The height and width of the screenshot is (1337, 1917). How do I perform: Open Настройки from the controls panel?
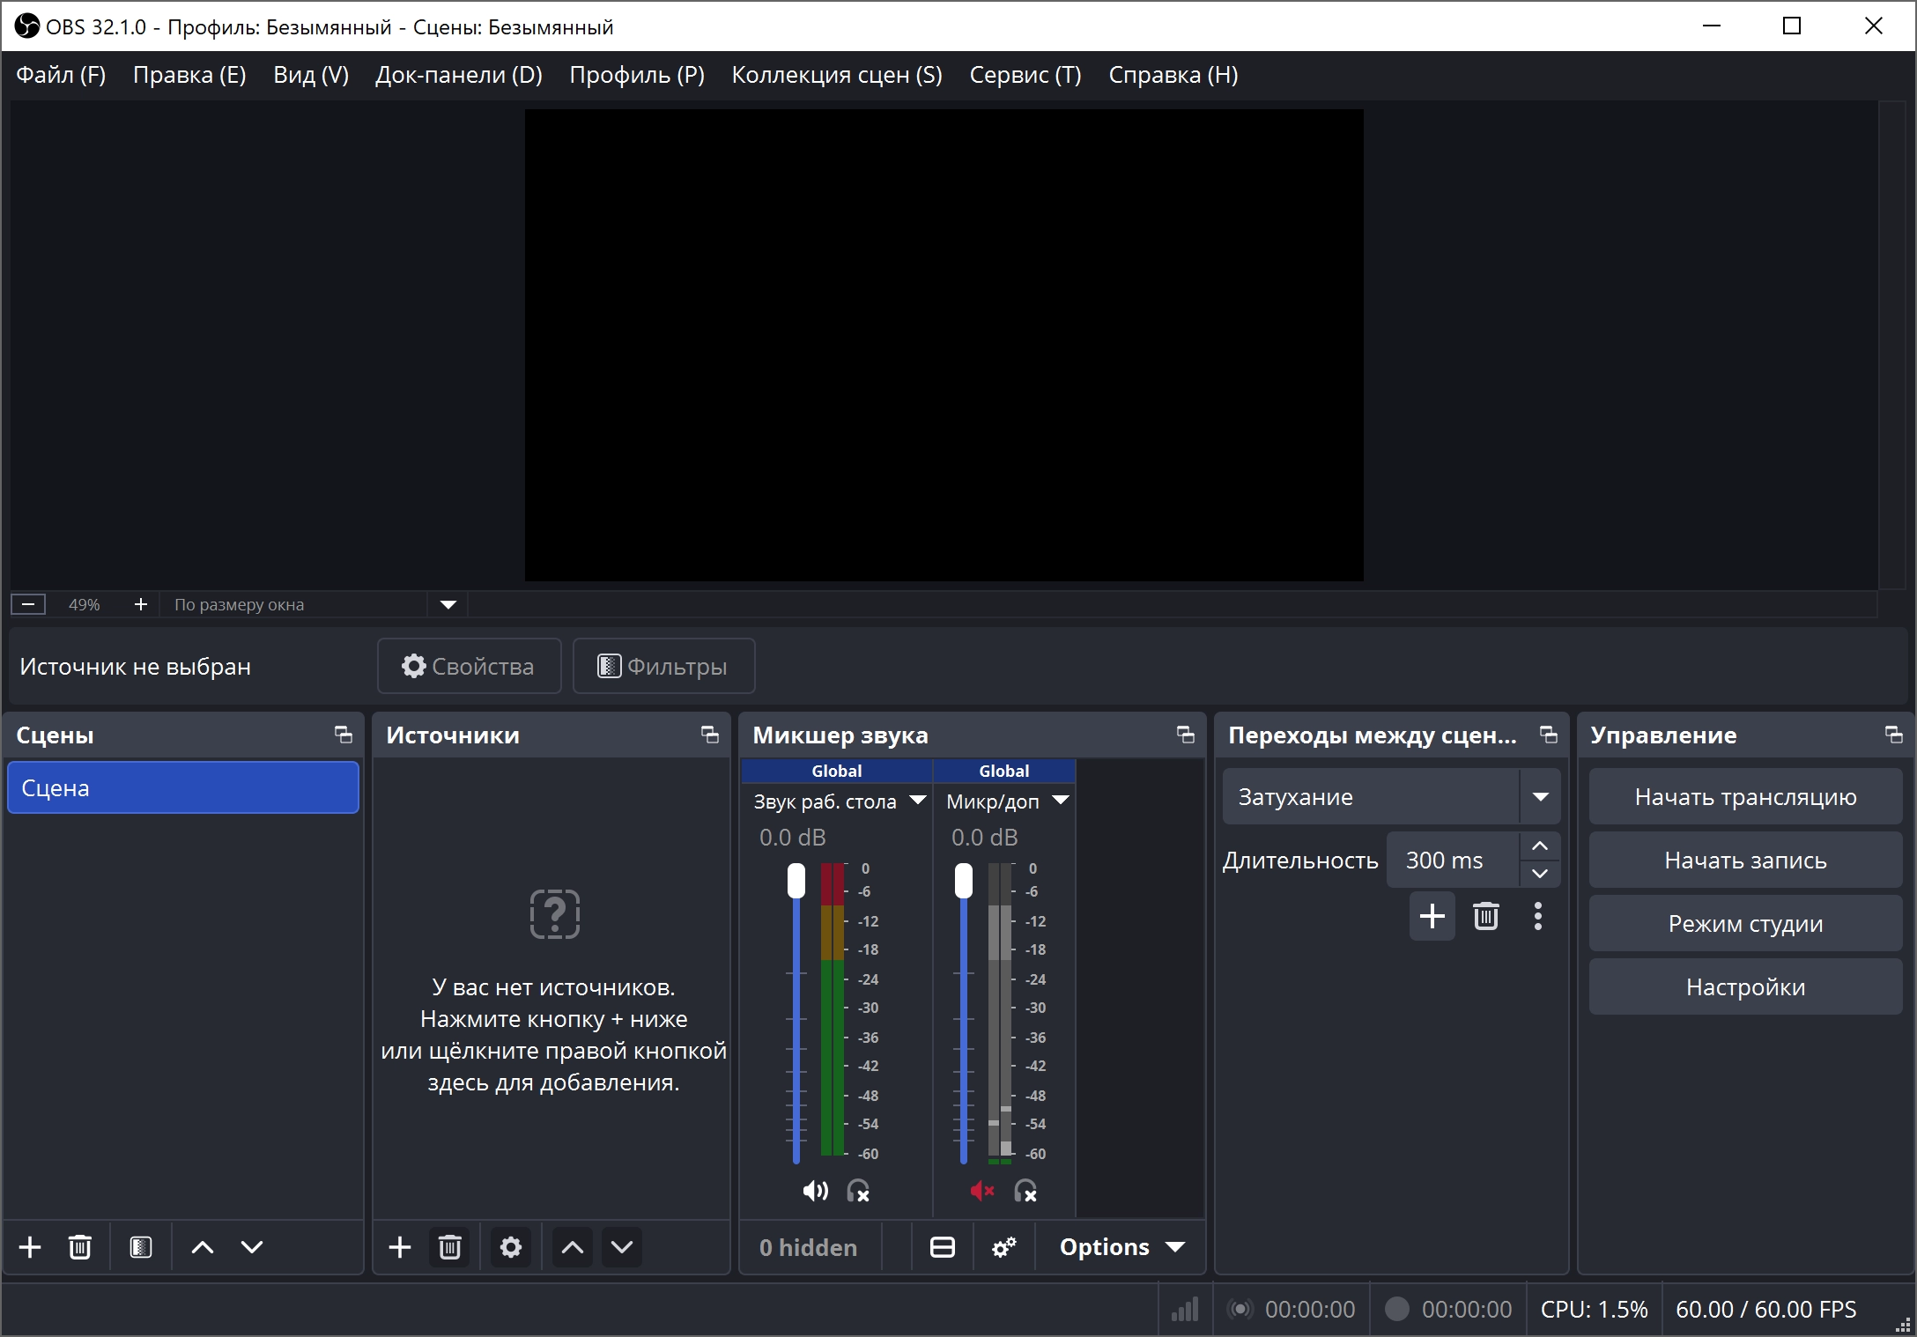pyautogui.click(x=1745, y=987)
